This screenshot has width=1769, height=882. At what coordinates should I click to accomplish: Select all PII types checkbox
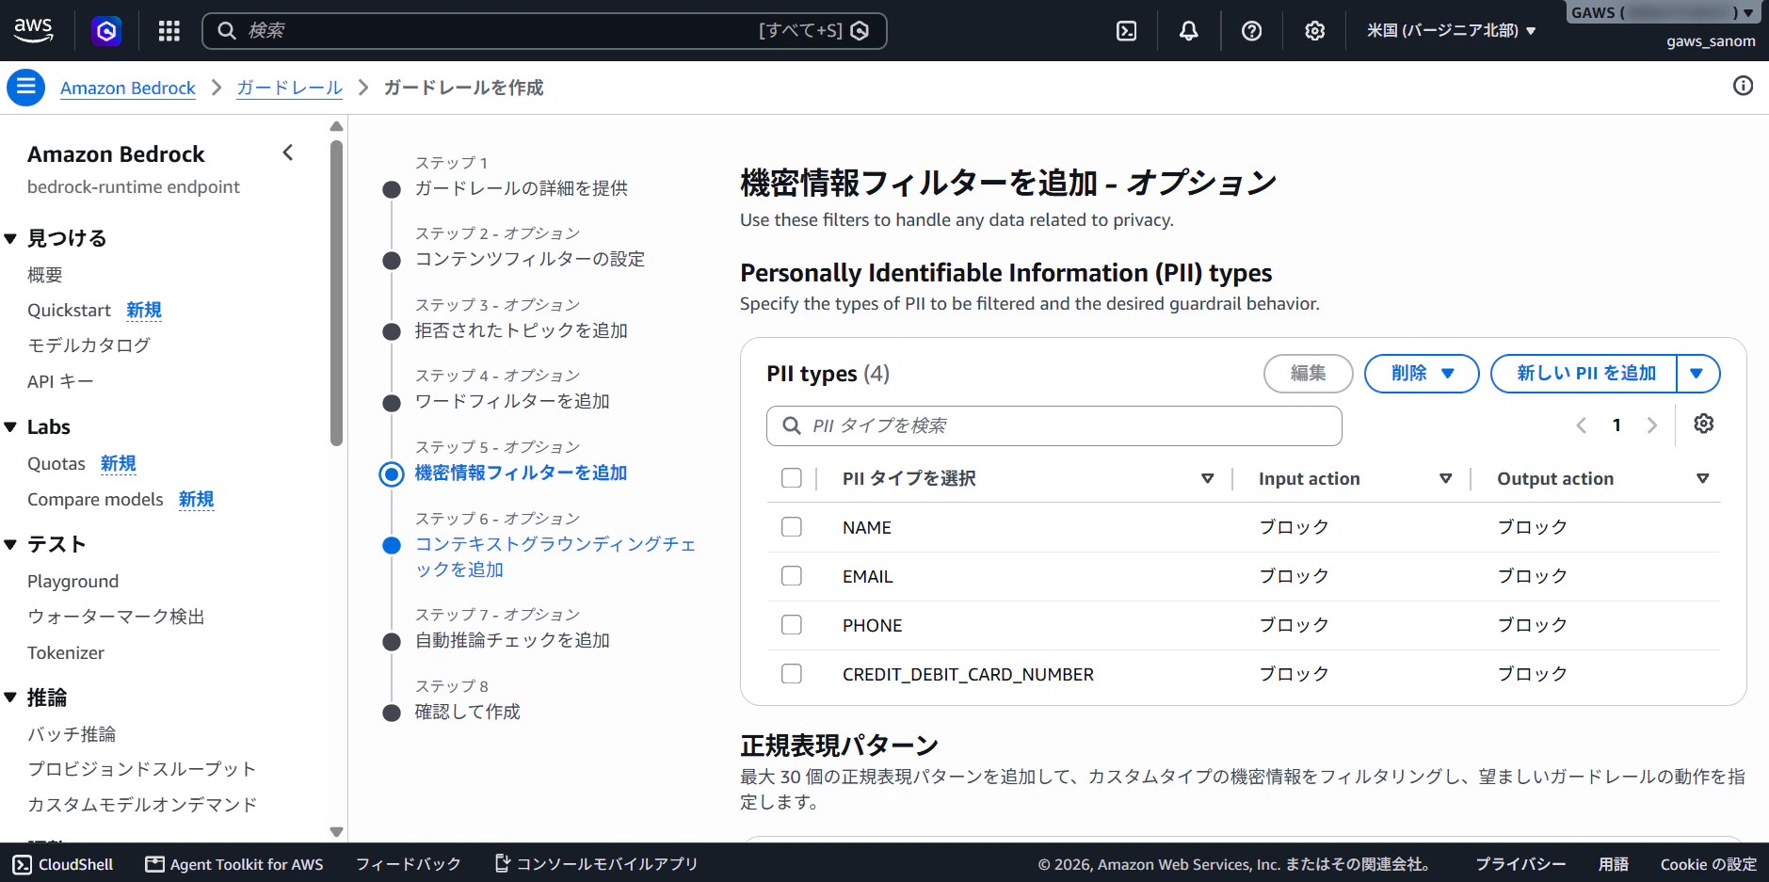point(792,478)
